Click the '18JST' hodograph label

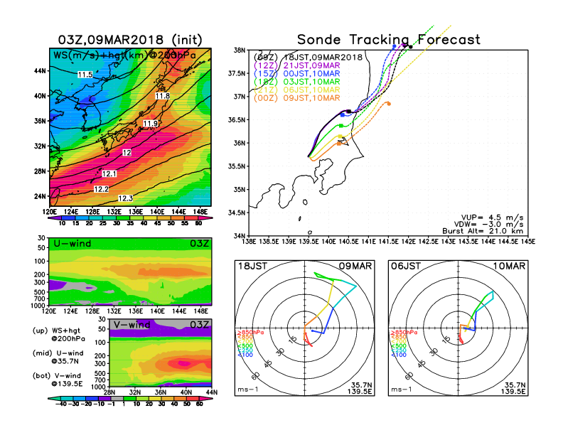tap(252, 267)
